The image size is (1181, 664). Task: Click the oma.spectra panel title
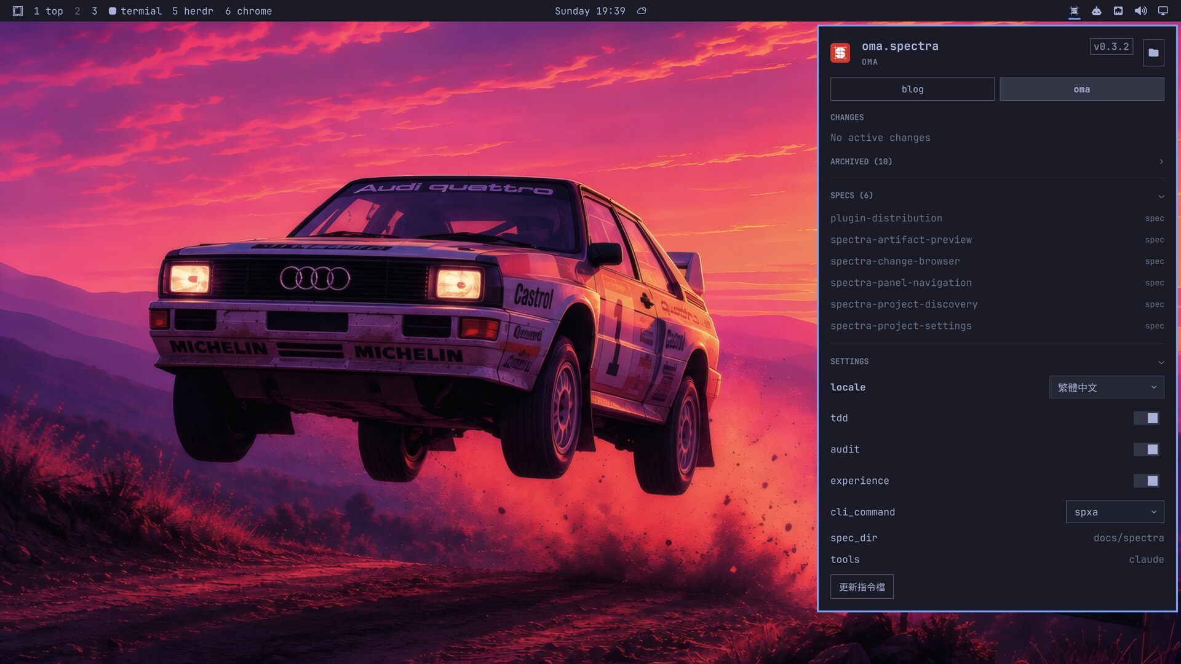pos(900,46)
